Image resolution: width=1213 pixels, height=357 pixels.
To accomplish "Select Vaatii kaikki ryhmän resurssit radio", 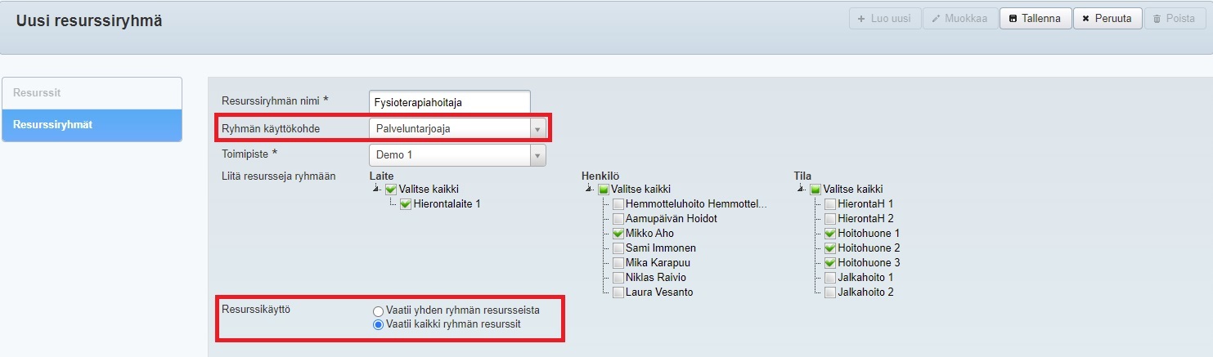I will pos(378,325).
